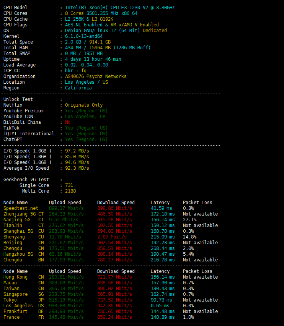
Task: Click the Netflix 'Originals Only' result
Action: 84,105
